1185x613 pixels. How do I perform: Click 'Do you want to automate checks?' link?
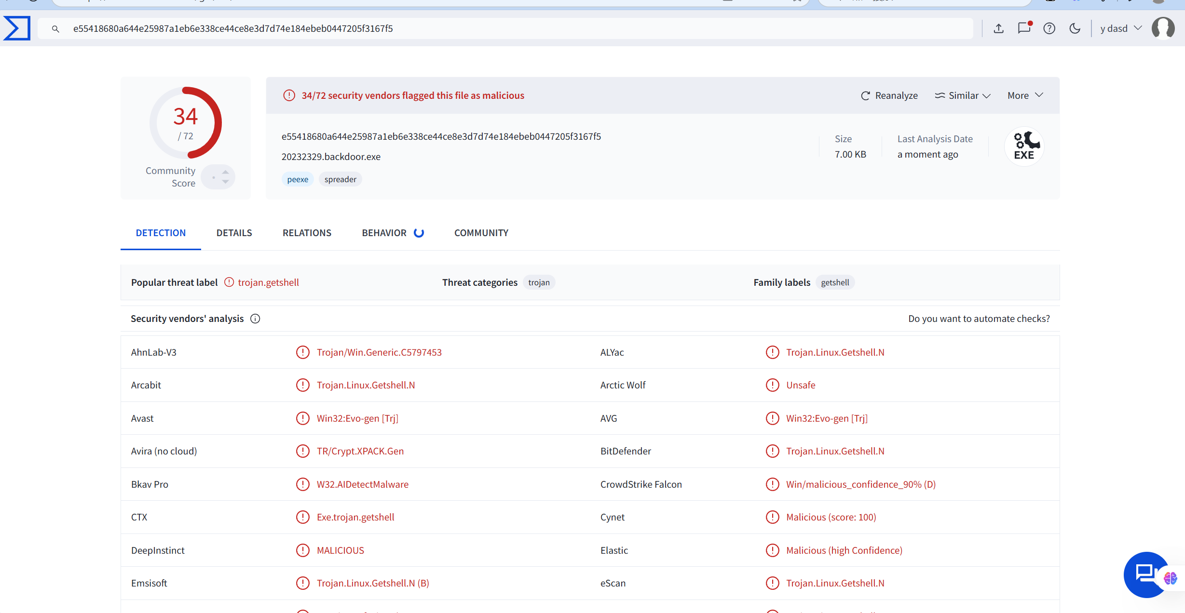(979, 319)
